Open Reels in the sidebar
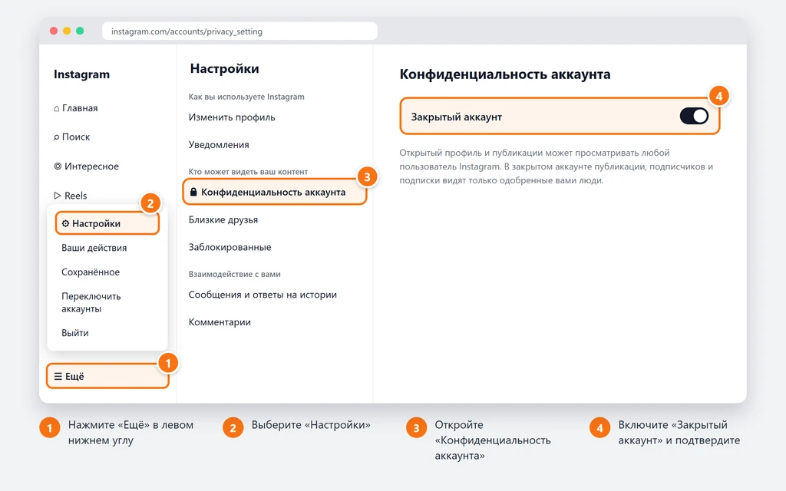 point(70,196)
